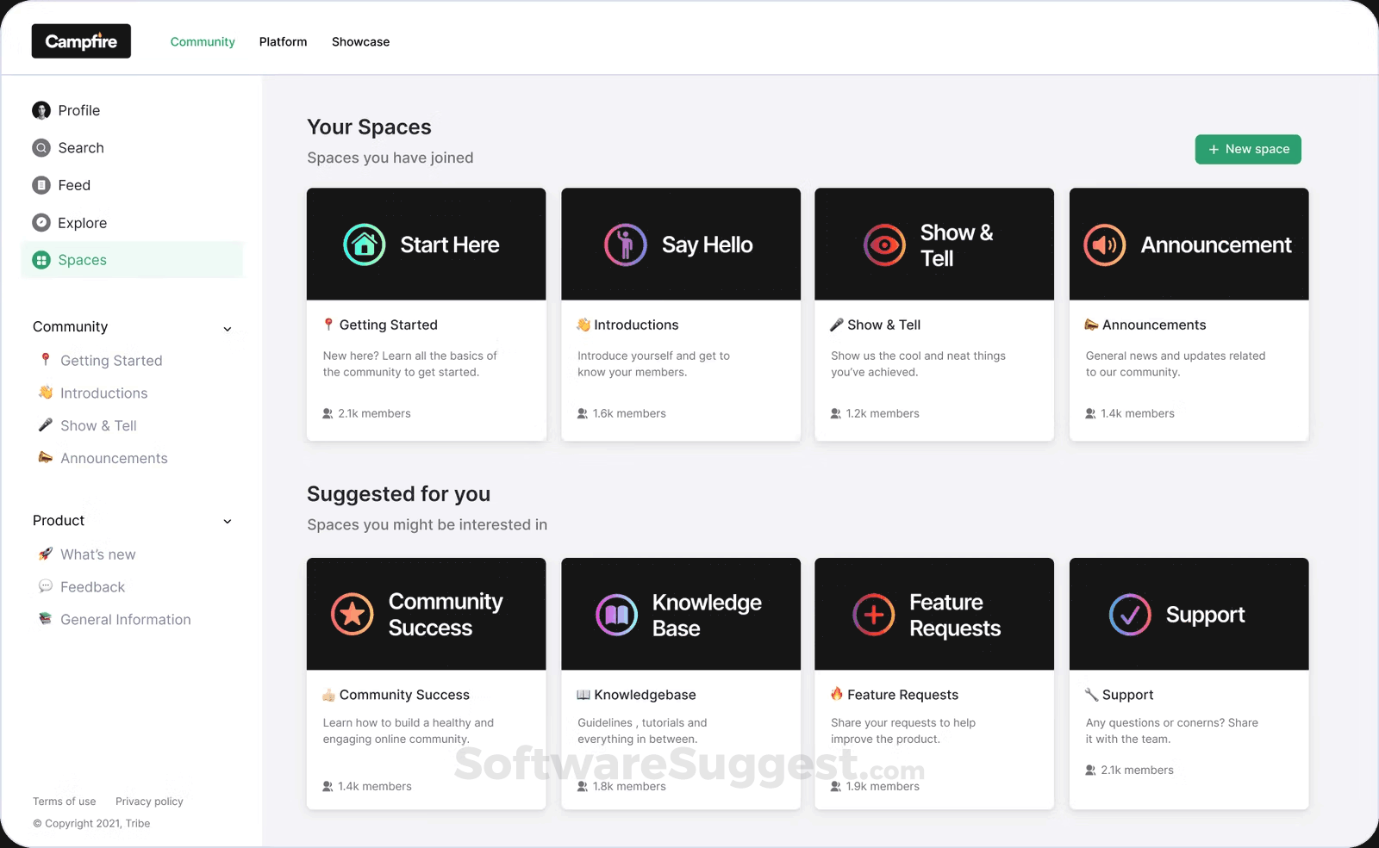Click the house icon on Start Here card
Viewport: 1379px width, 848px height.
point(365,244)
